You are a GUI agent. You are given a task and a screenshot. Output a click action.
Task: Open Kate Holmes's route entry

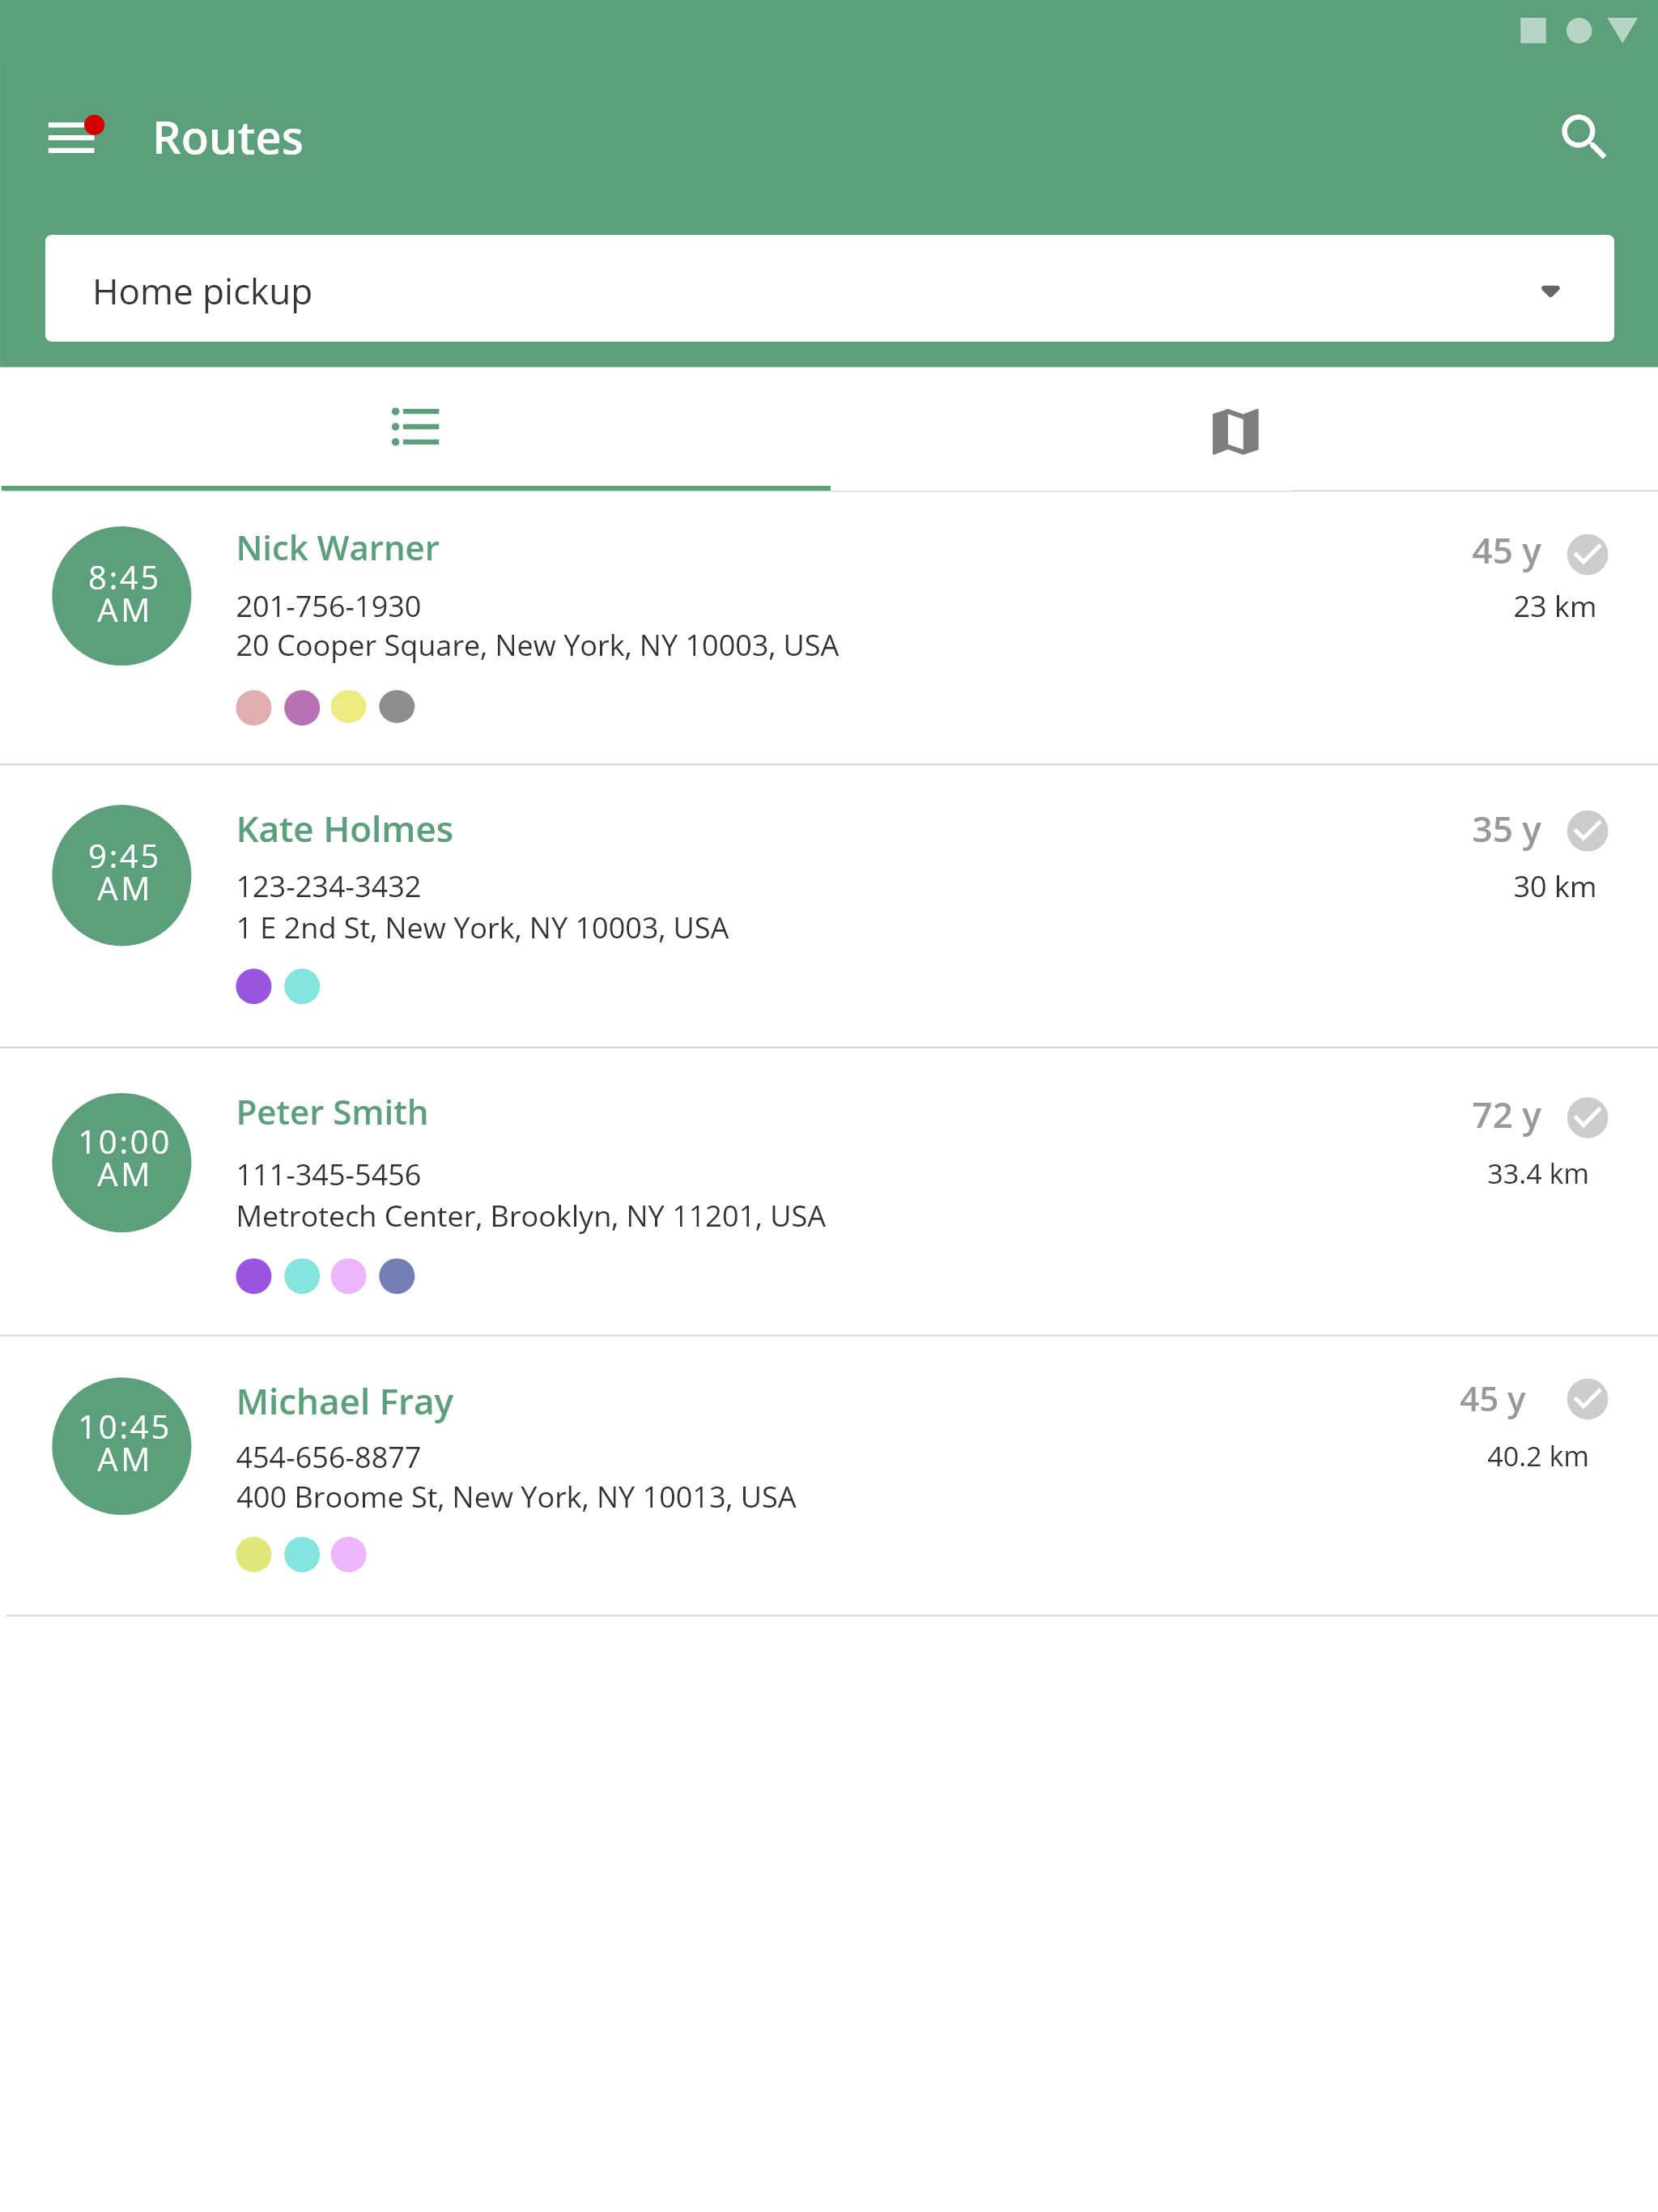click(829, 906)
